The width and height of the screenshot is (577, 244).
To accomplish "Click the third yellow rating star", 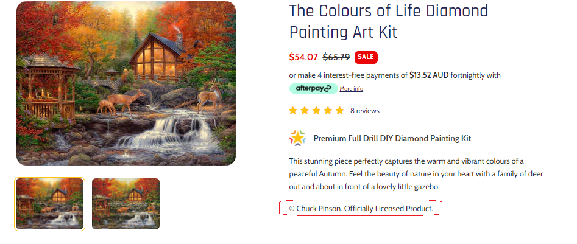I will coord(316,111).
